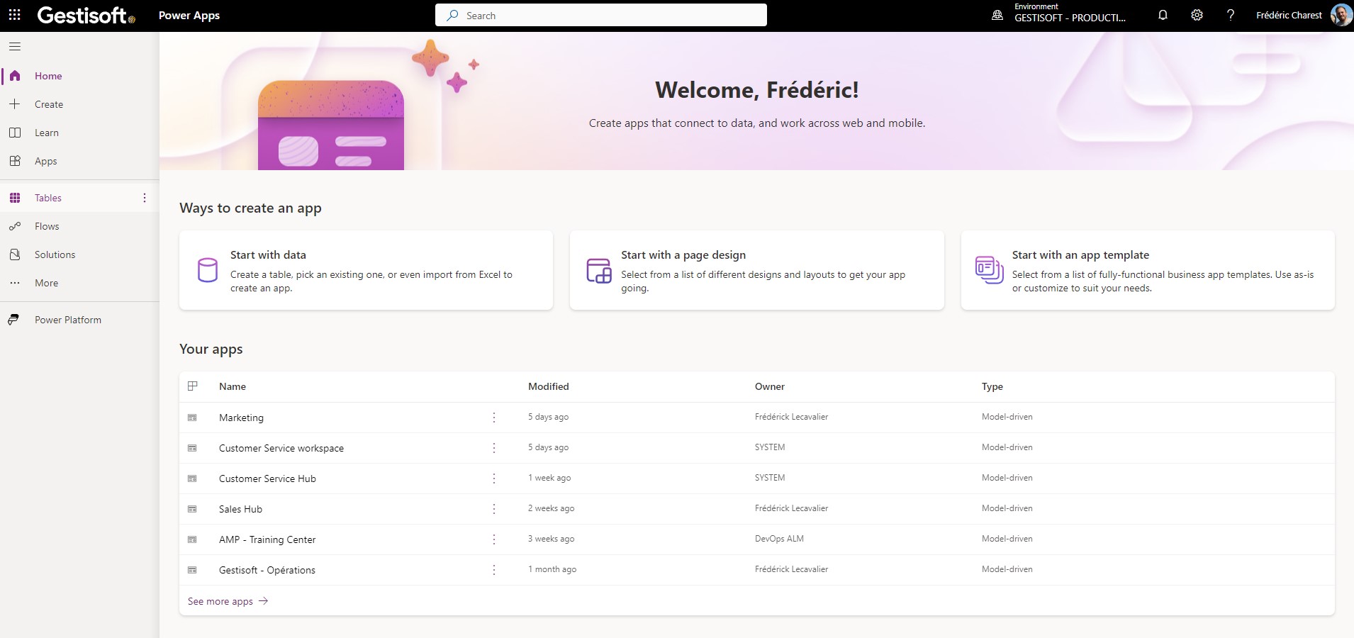Open Power Platform in the sidebar
Viewport: 1354px width, 638px height.
coord(79,320)
